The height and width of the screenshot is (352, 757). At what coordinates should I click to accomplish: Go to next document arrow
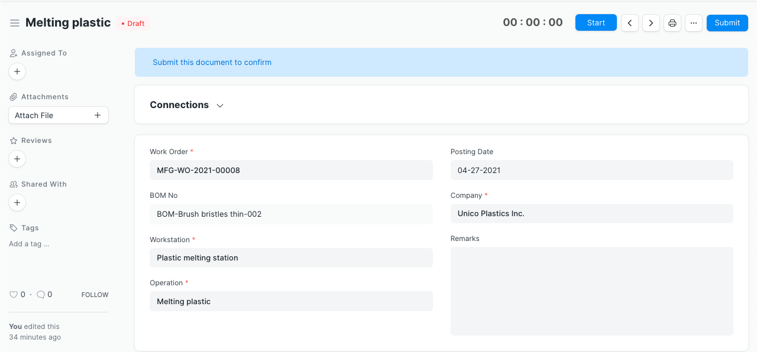tap(651, 23)
